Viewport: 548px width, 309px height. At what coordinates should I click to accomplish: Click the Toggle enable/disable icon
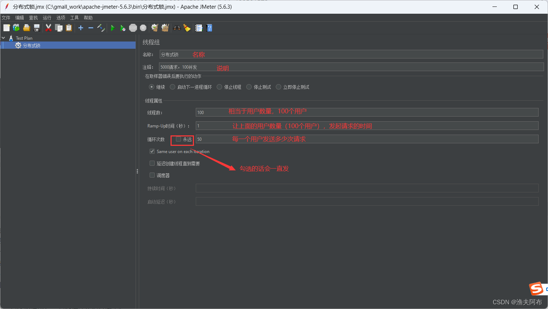101,28
